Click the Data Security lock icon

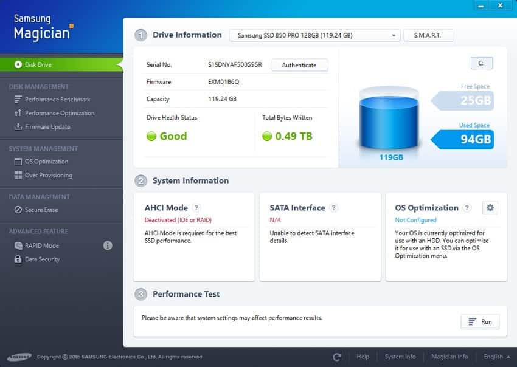(18, 259)
